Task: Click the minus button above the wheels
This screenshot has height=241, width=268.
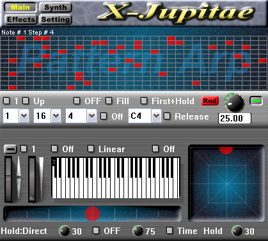Action: (x=10, y=149)
